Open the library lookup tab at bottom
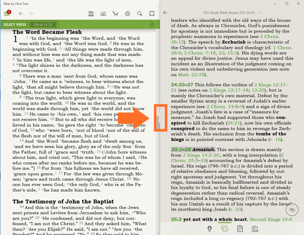Viewport: 304px width, 235px height. 255,229
